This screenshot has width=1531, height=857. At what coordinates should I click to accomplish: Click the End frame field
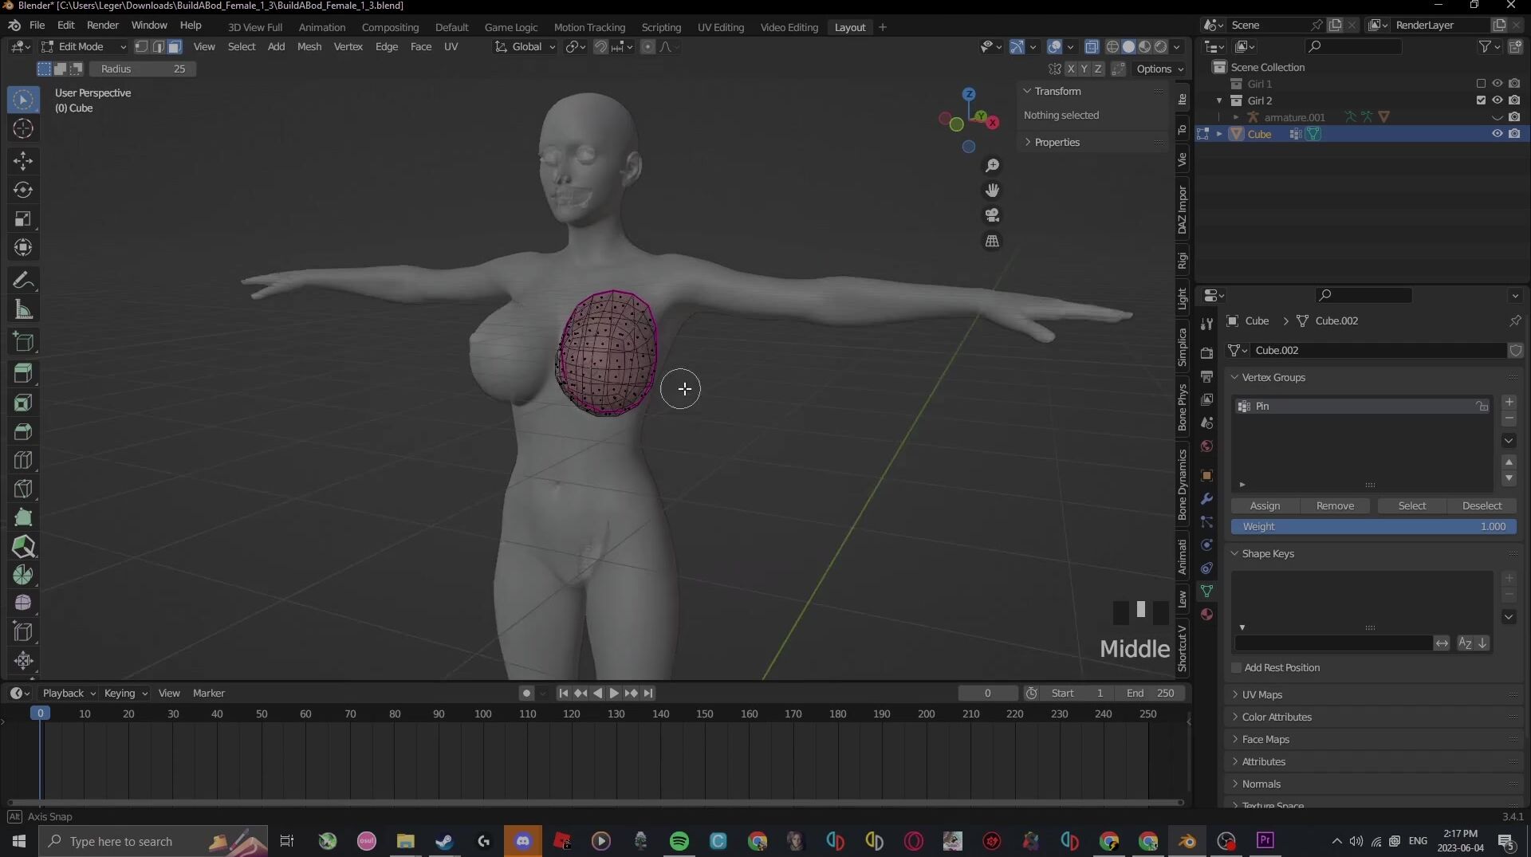pos(1149,694)
